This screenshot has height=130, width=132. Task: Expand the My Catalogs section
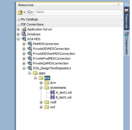[x=19, y=19]
